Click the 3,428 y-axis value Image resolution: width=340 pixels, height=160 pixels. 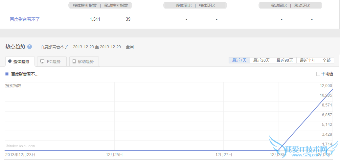coord(327,134)
